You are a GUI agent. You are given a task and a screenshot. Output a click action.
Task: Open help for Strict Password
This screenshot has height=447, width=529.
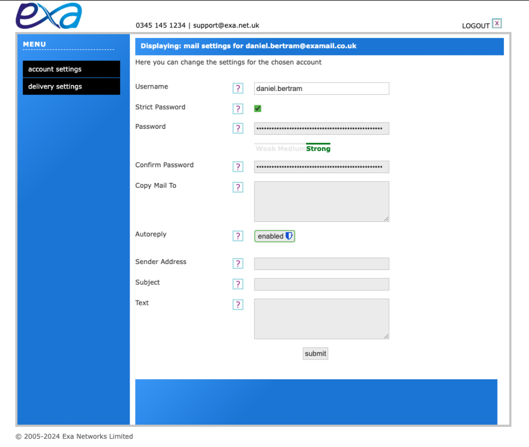[x=238, y=109]
